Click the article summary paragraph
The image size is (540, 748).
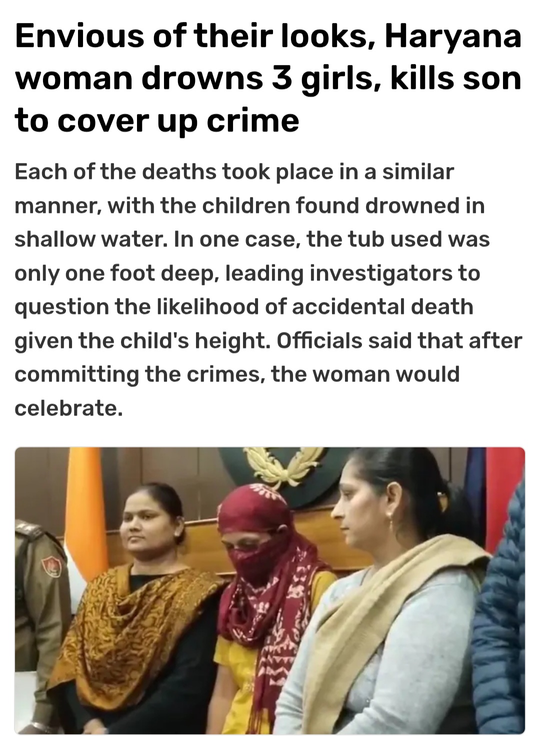268,290
